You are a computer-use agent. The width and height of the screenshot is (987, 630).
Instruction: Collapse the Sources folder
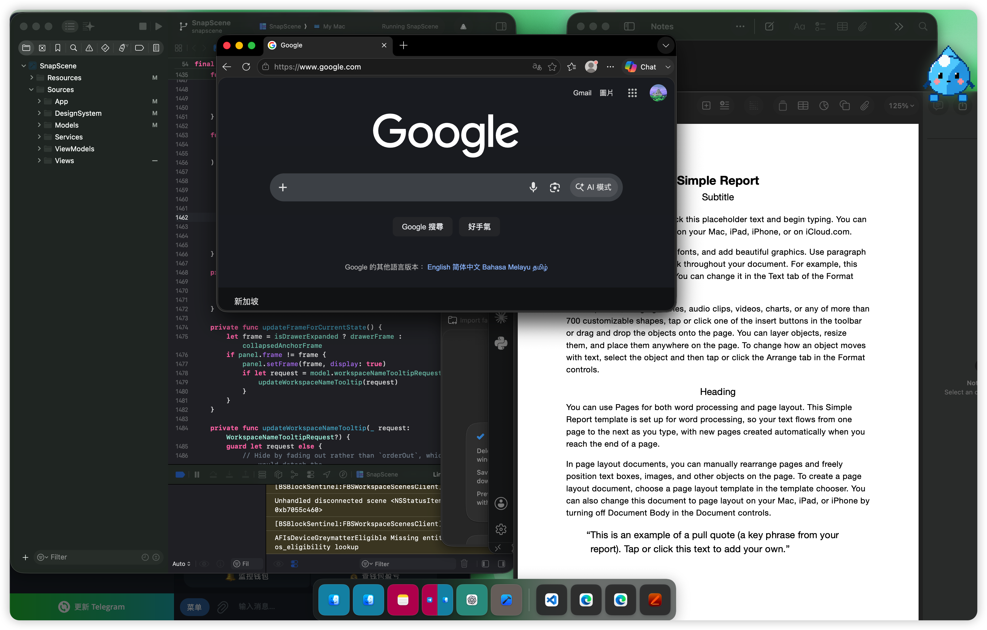[32, 89]
